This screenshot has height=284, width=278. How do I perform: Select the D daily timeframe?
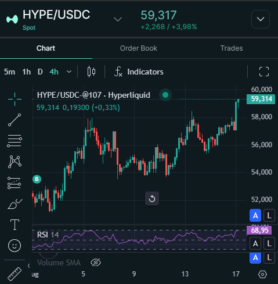pyautogui.click(x=40, y=72)
